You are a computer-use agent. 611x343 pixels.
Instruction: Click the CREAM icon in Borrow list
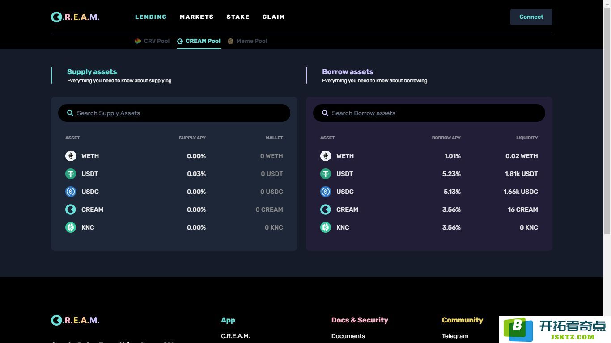click(x=326, y=209)
